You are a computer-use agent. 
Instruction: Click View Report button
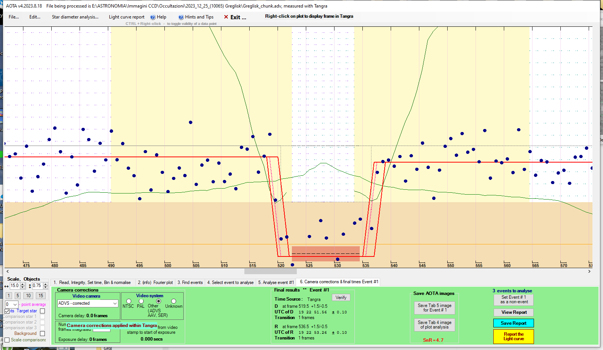(514, 312)
